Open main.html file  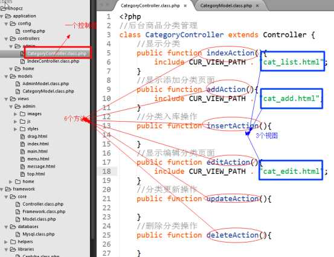(37, 151)
